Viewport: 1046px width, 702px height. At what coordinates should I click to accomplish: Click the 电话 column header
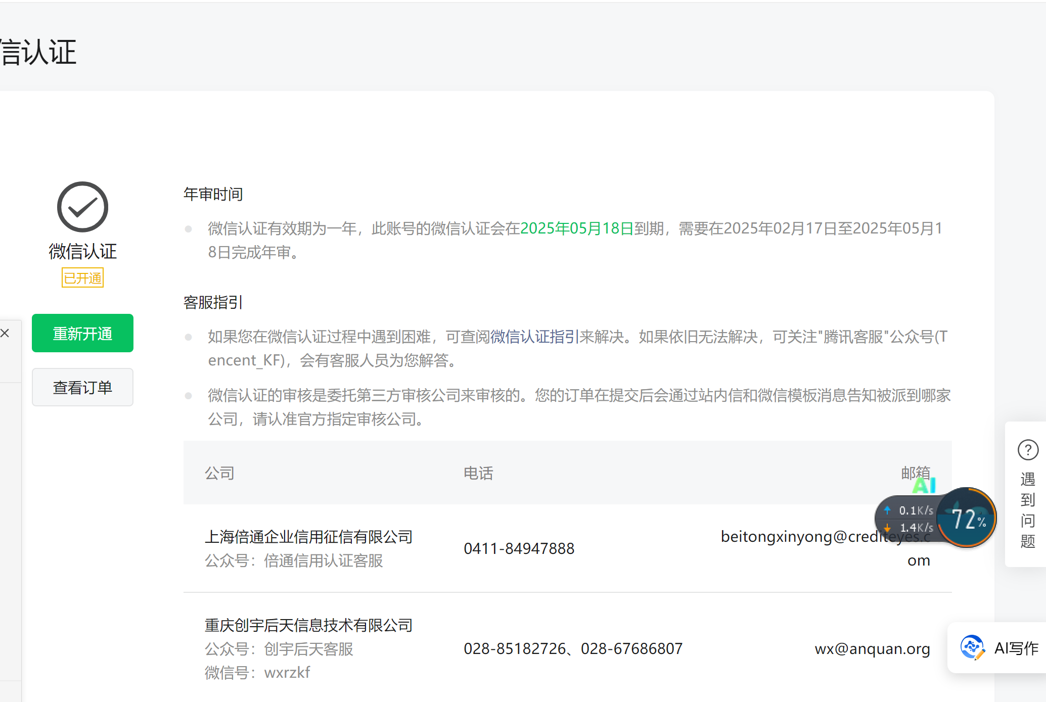click(x=478, y=473)
